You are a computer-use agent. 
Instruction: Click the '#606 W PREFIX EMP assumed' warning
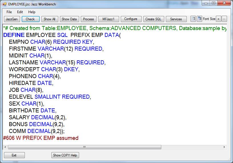pyautogui.click(x=41, y=138)
